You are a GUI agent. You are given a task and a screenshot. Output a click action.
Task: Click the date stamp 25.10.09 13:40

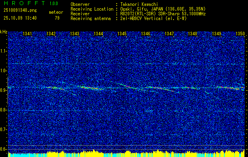point(20,18)
